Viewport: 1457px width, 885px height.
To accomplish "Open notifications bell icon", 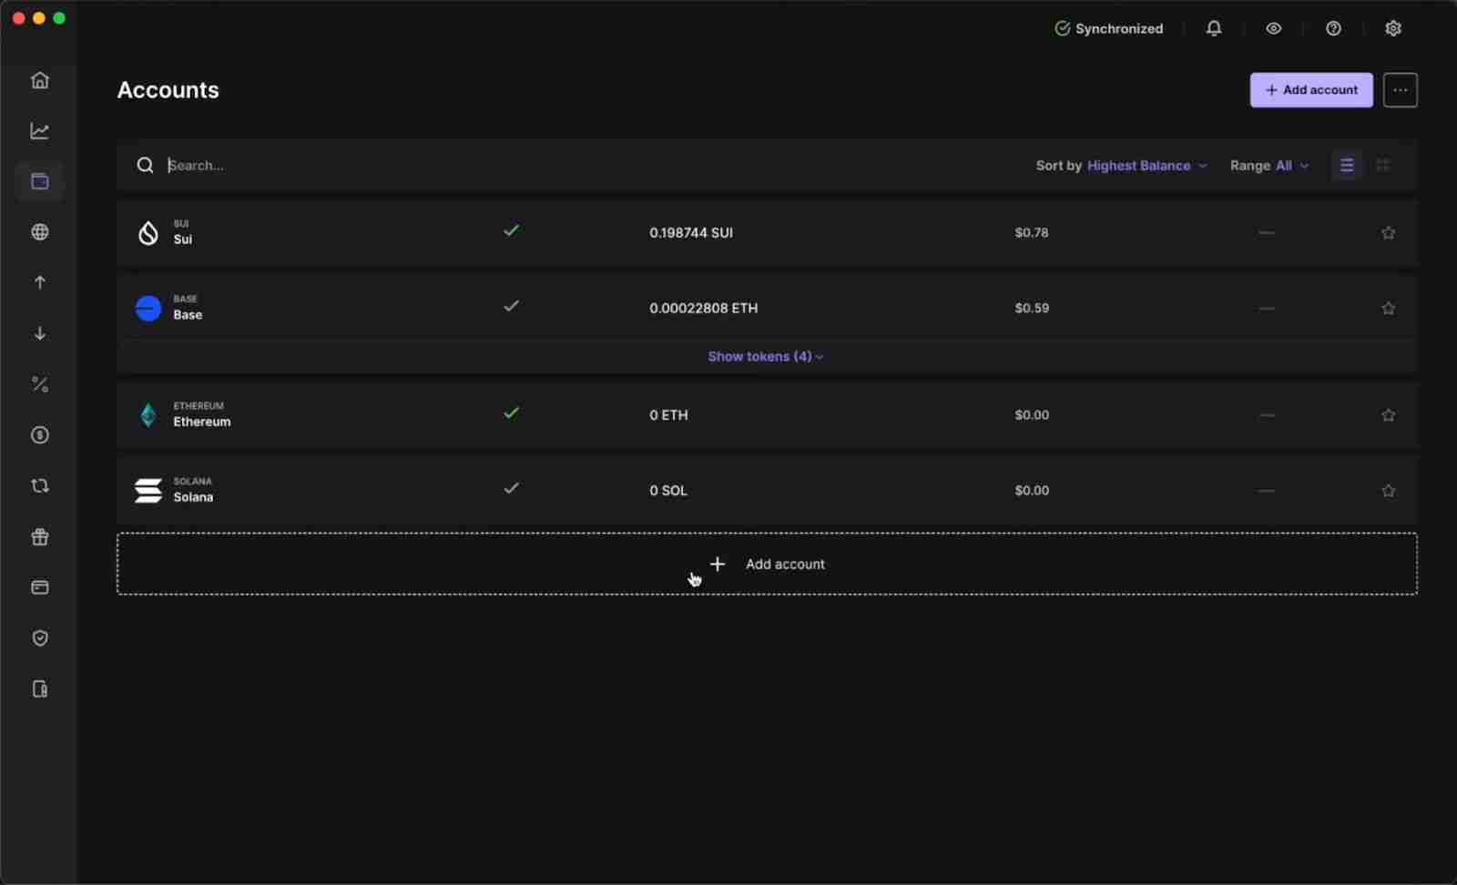I will [x=1214, y=29].
